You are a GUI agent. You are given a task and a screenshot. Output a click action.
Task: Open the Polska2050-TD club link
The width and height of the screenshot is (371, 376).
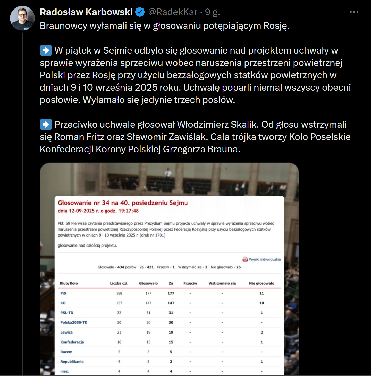(x=74, y=322)
